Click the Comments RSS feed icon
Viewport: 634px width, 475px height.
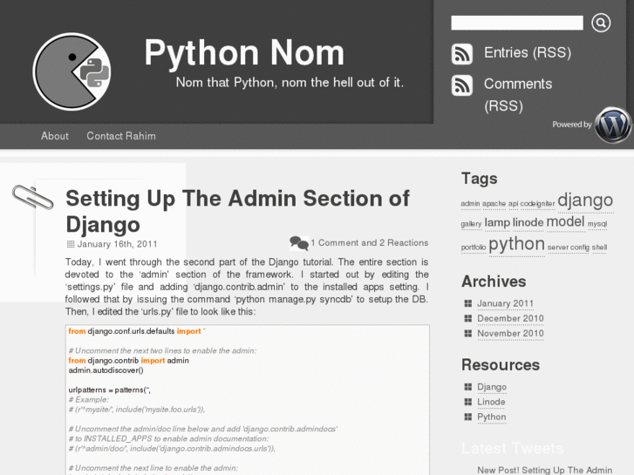click(x=461, y=85)
